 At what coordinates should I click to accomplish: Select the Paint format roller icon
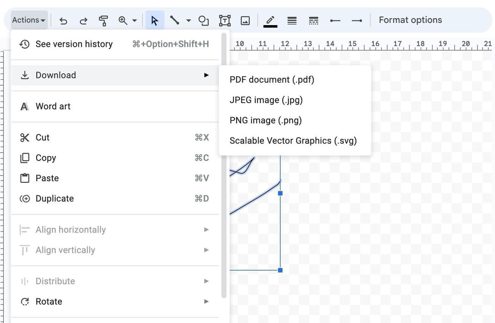(103, 21)
